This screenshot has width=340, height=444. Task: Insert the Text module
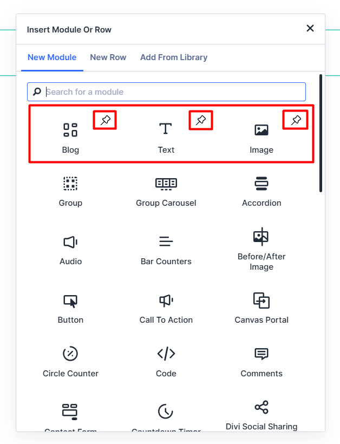click(166, 138)
